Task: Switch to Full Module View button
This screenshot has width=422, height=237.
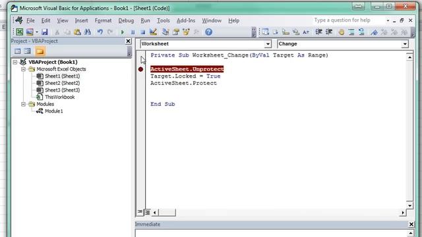Action: click(x=147, y=212)
